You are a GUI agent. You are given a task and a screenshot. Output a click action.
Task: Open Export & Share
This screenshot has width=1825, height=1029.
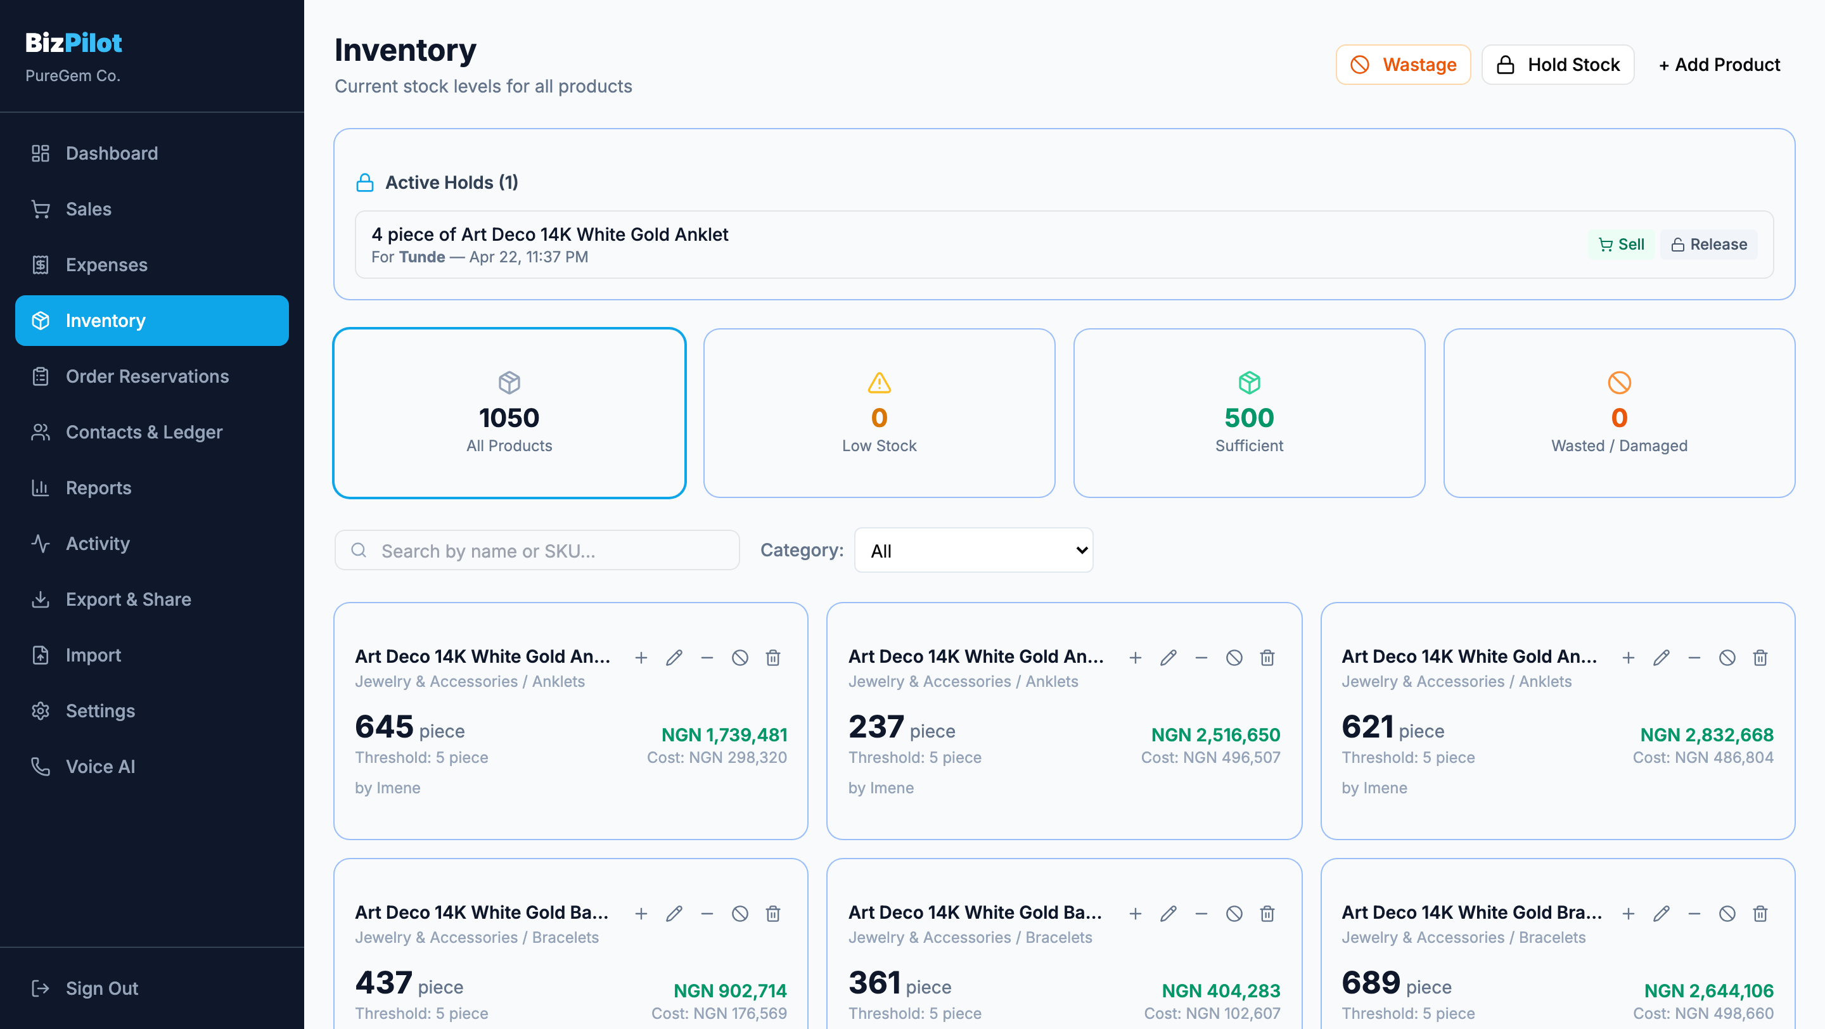151,599
